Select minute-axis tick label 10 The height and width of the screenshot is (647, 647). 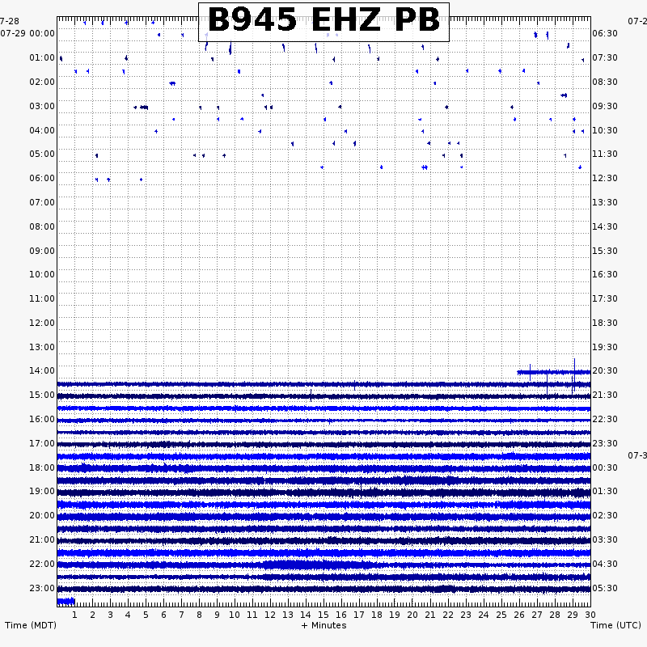pos(235,615)
